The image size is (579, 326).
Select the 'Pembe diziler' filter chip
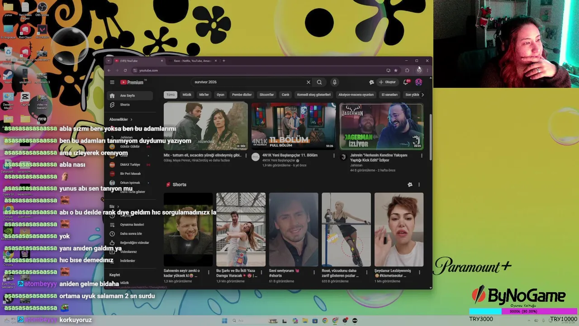point(242,95)
